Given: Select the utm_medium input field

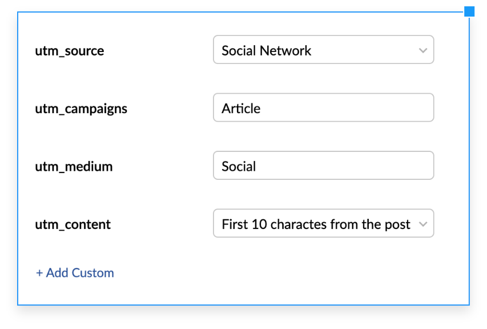Looking at the screenshot, I should point(323,165).
